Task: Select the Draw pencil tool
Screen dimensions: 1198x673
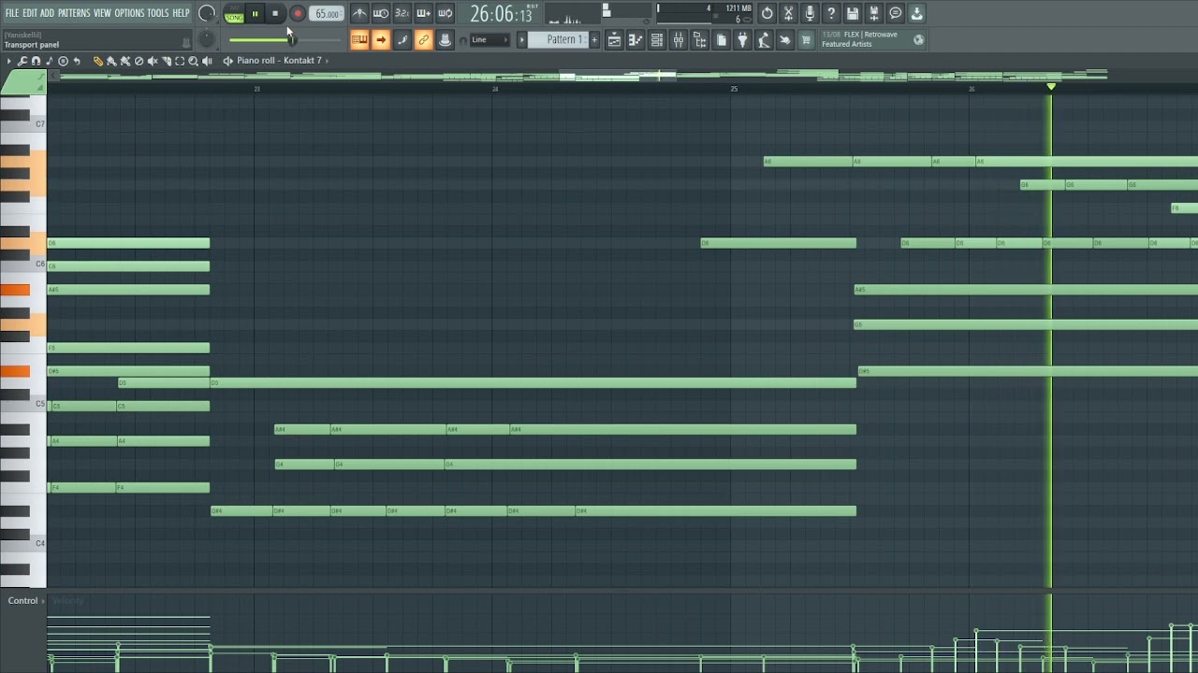Action: 97,61
